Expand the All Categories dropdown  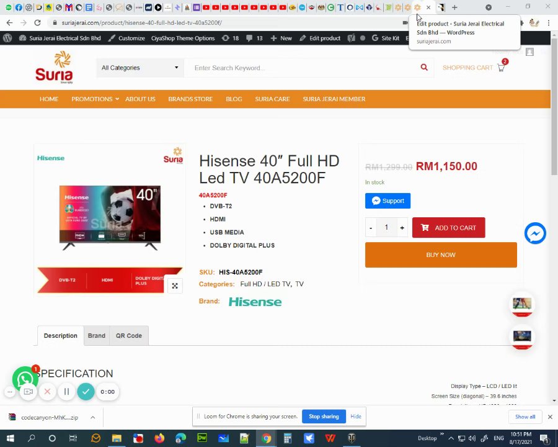[x=140, y=68]
